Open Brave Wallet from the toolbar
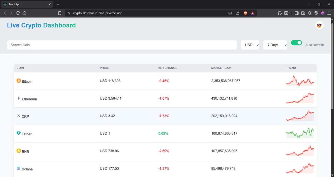Image resolution: width=334 pixels, height=177 pixels. tap(303, 13)
